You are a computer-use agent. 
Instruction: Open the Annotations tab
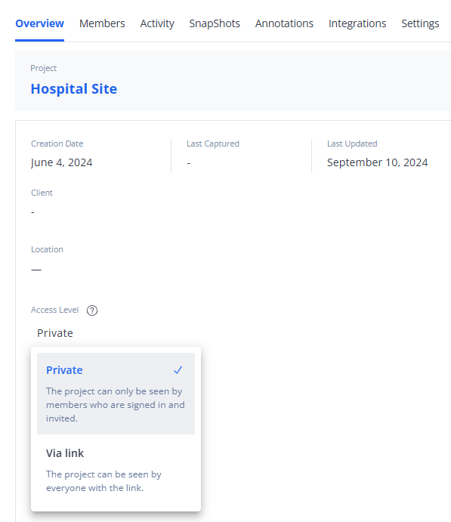(284, 23)
